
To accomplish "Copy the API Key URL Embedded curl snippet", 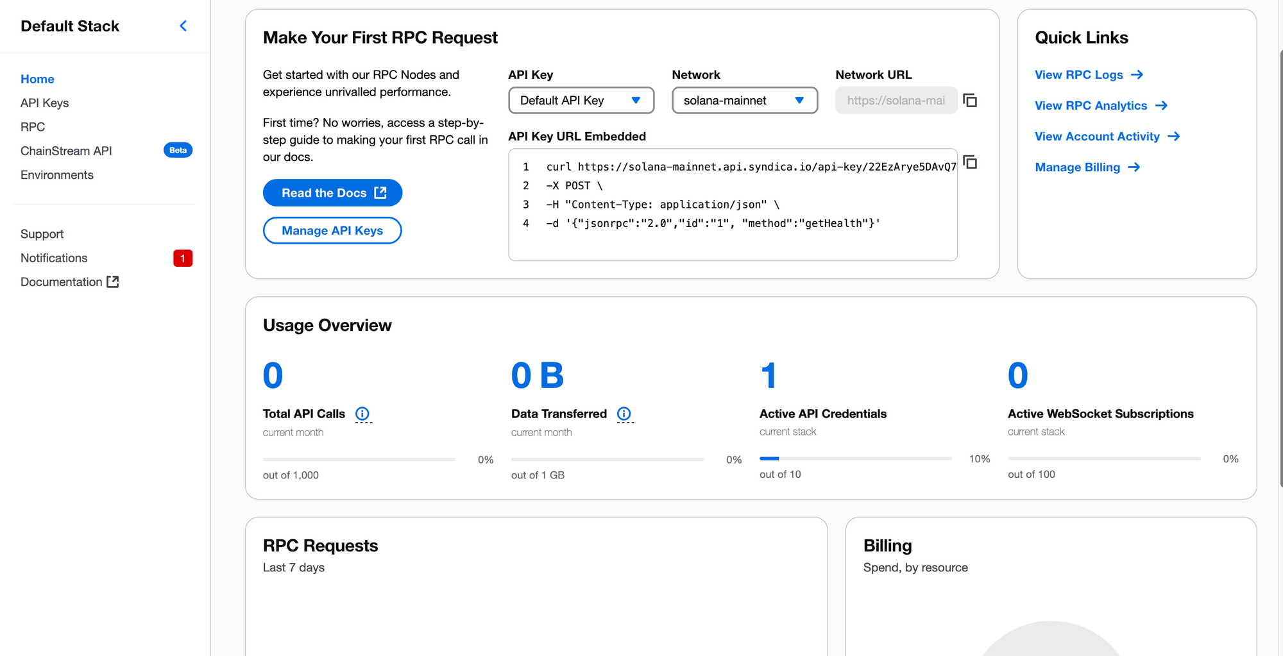I will 970,162.
